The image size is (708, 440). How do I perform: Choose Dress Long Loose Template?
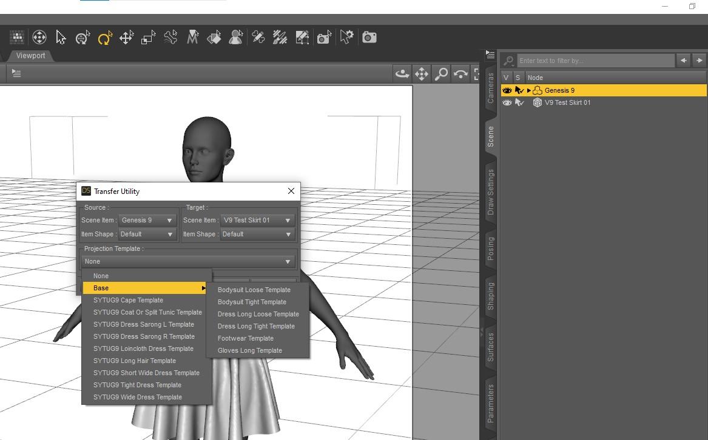point(258,314)
